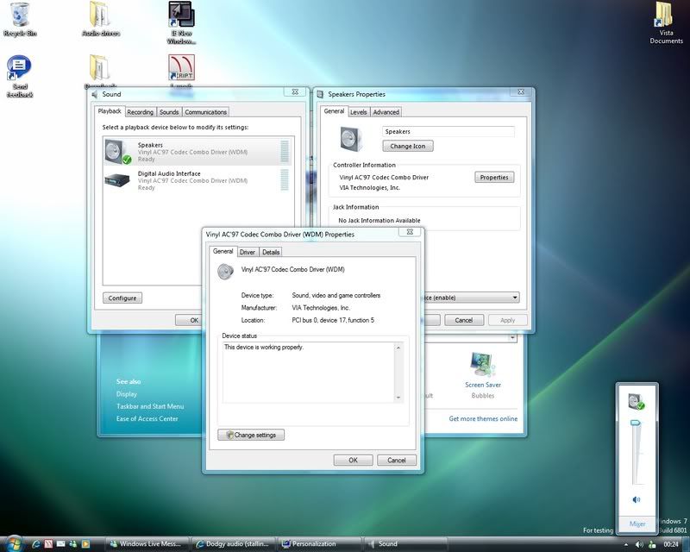690x552 pixels.
Task: Click the Change settings button
Action: (x=251, y=435)
